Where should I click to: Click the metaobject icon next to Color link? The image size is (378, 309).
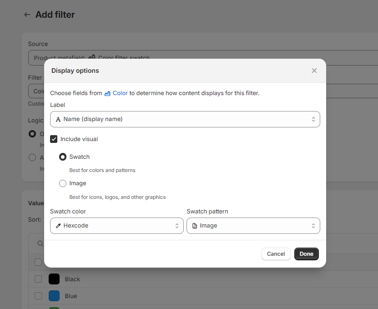[x=107, y=93]
